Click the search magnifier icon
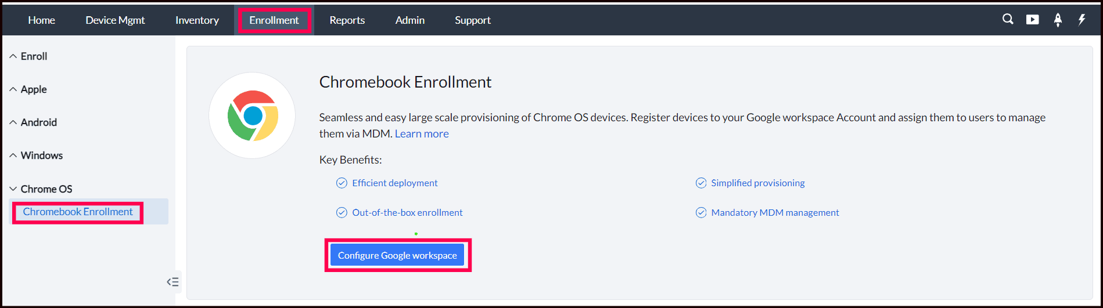The image size is (1103, 308). [x=1008, y=19]
